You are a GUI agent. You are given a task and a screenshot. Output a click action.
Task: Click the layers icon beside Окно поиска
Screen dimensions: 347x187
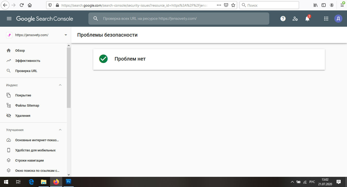9,170
